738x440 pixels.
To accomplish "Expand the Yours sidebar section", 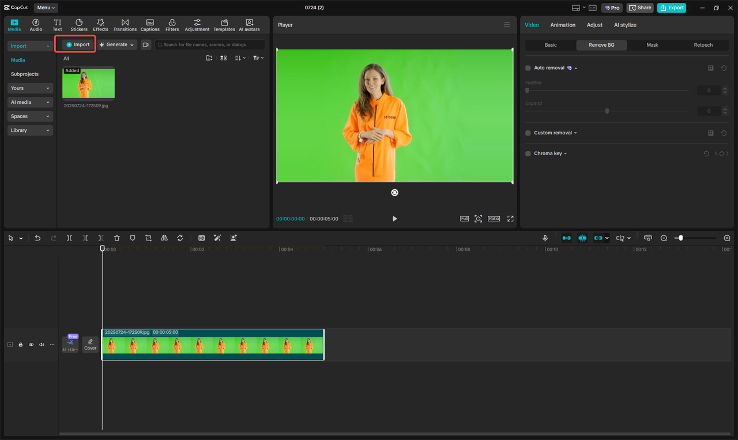I will tap(31, 88).
